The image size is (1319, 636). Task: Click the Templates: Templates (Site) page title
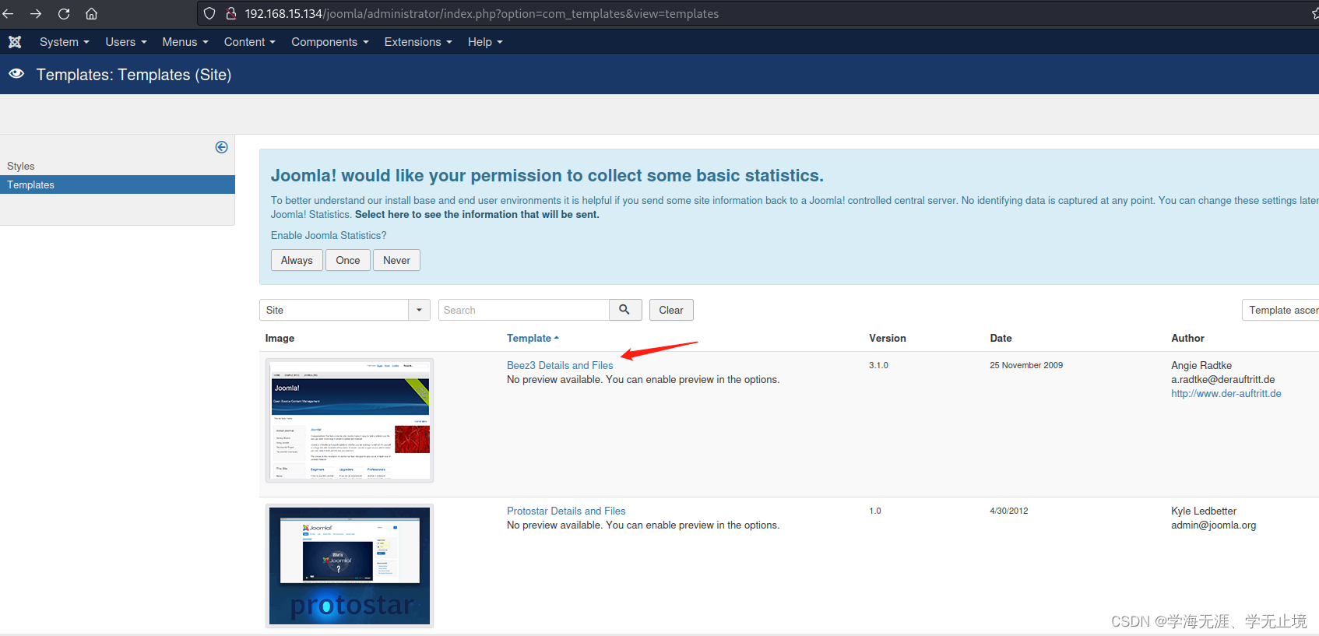click(134, 75)
